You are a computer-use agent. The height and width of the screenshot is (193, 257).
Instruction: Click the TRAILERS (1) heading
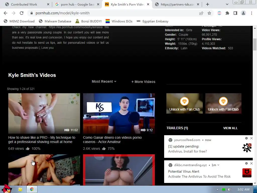pos(177,128)
